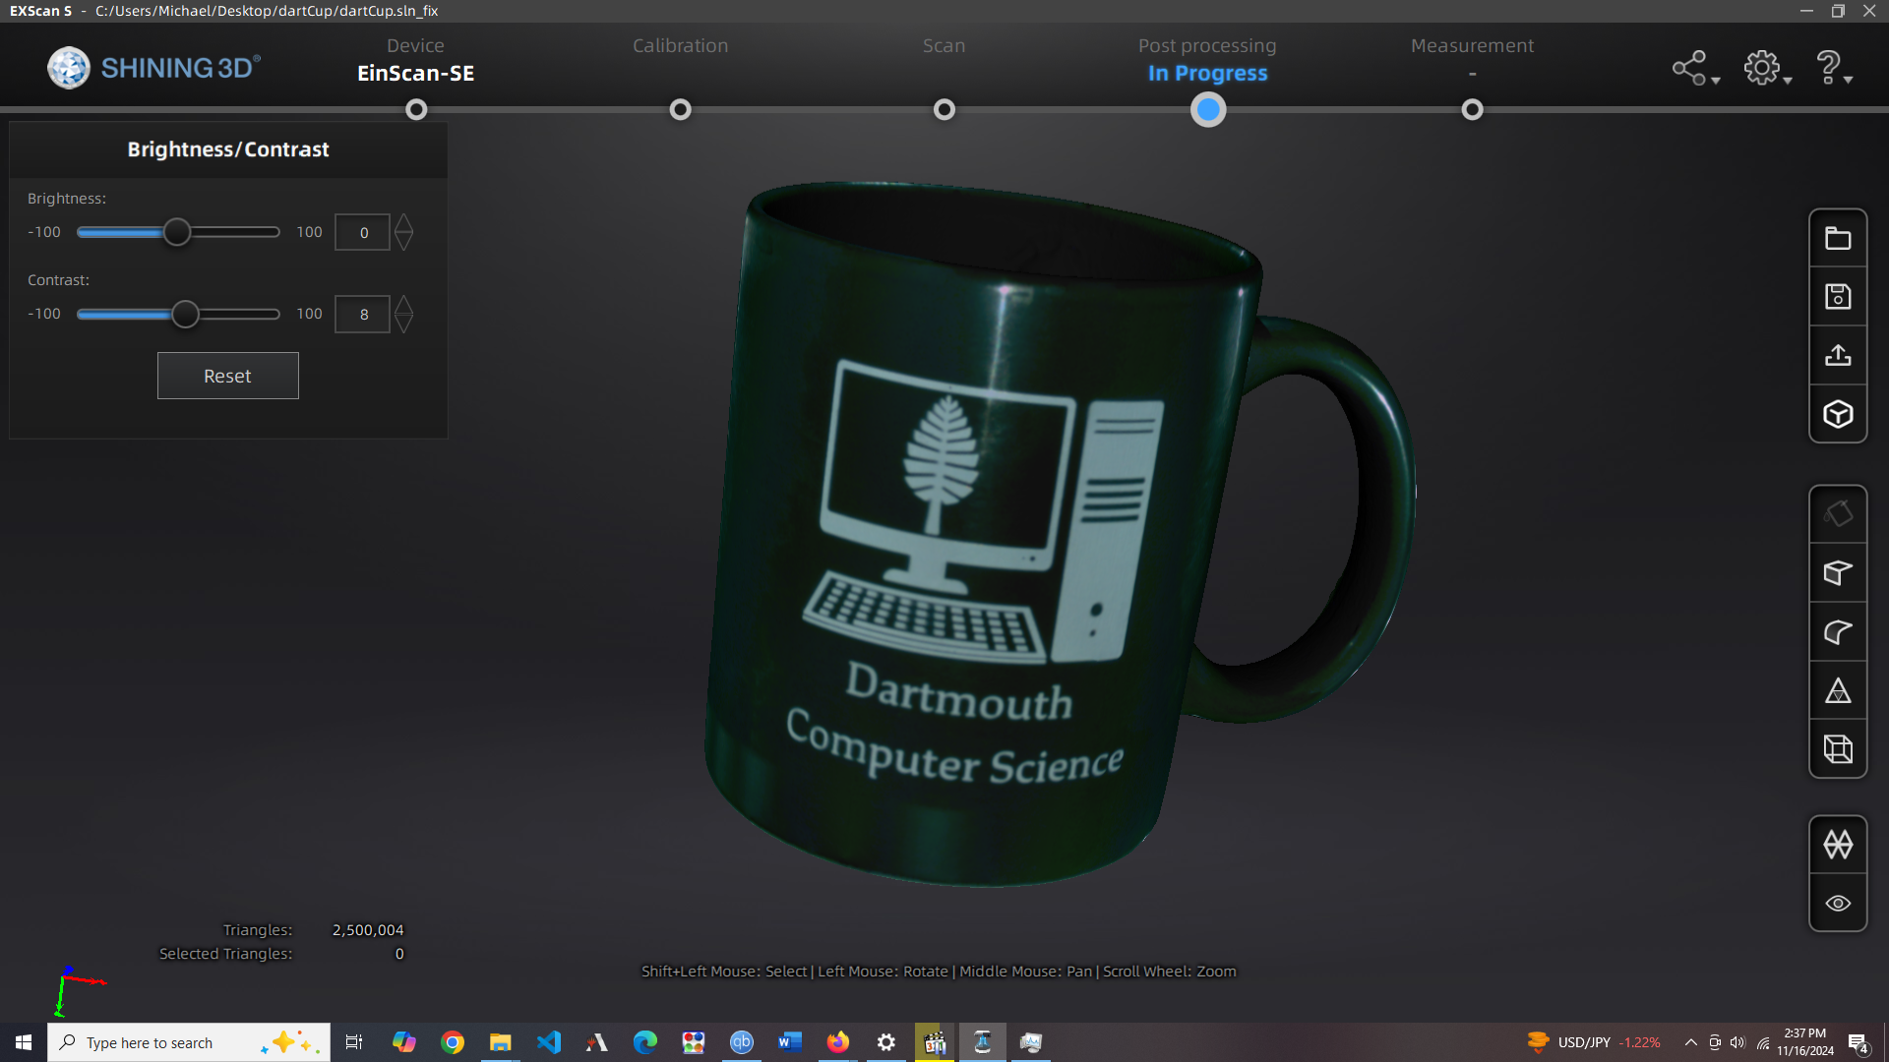Click the Brightness/Contrast panel title
Image resolution: width=1889 pixels, height=1062 pixels.
click(x=228, y=149)
